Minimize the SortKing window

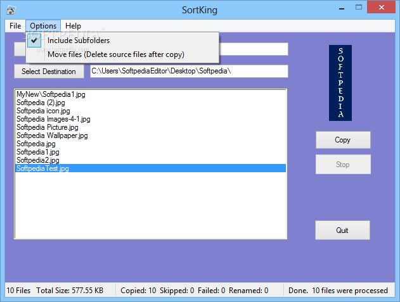(x=342, y=8)
